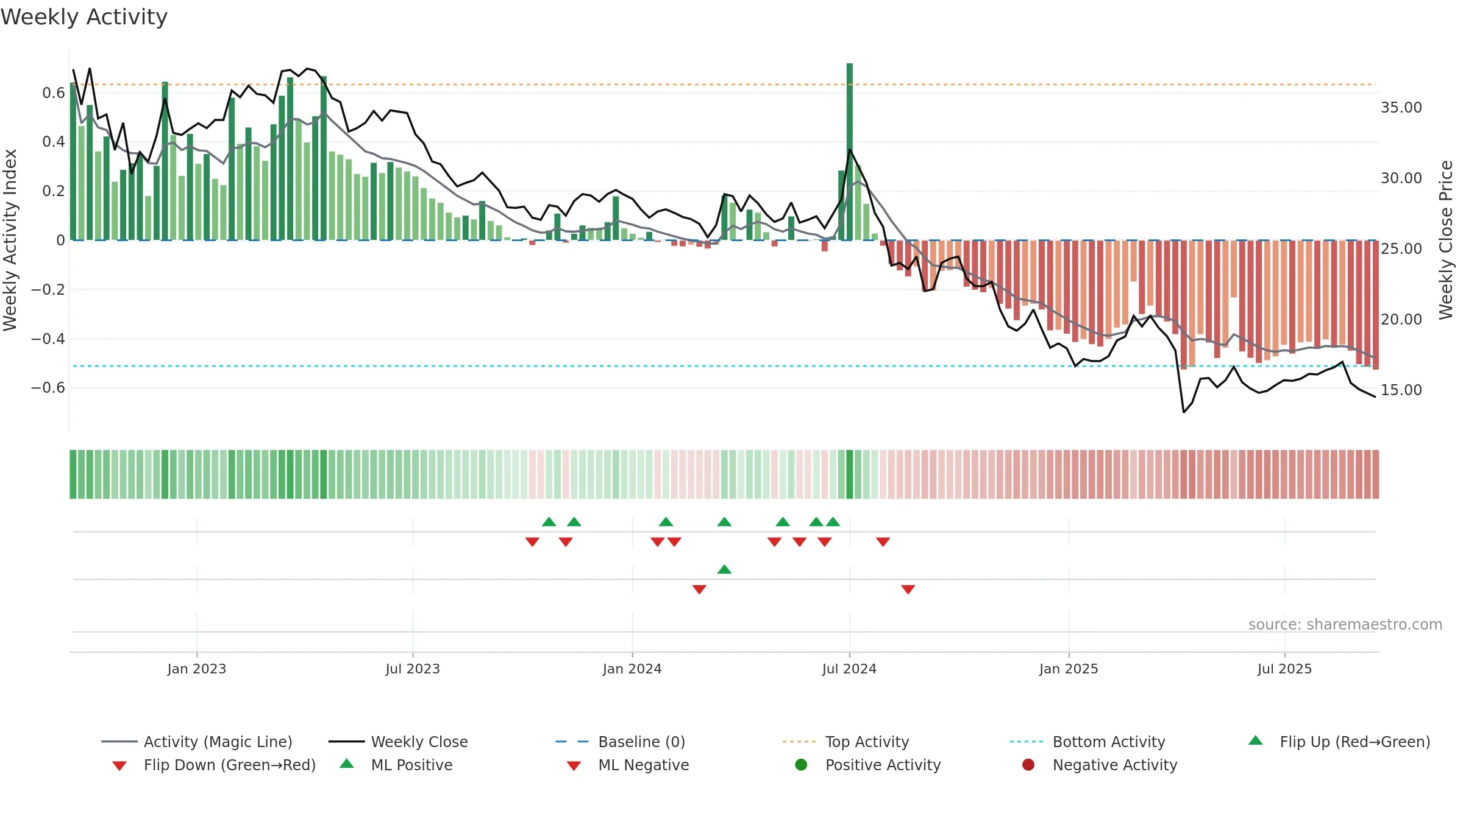Click the Weekly Activity chart title
The height and width of the screenshot is (822, 1463).
84,17
